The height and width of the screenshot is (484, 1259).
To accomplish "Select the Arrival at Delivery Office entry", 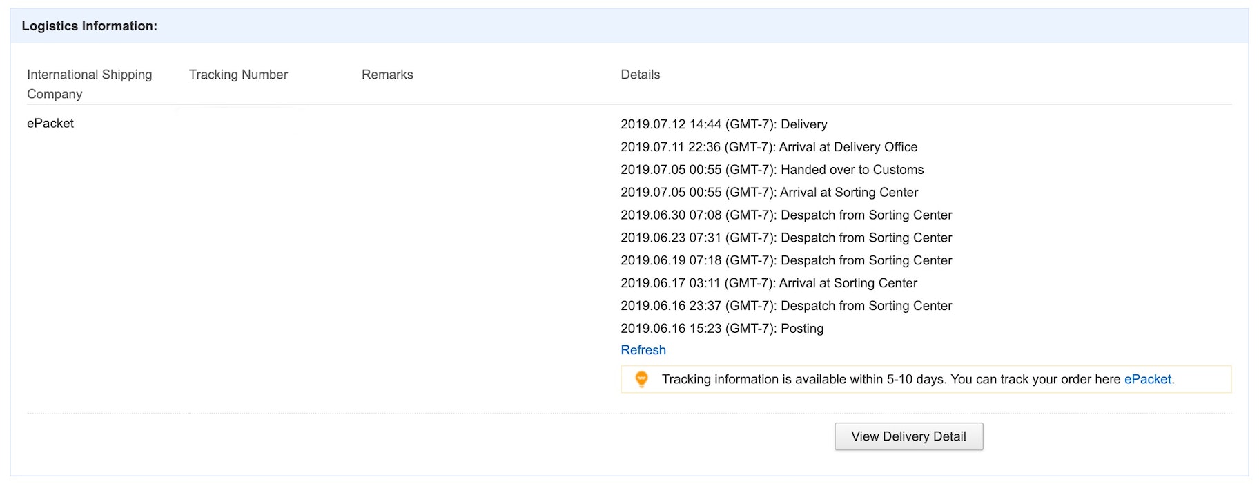I will 769,147.
